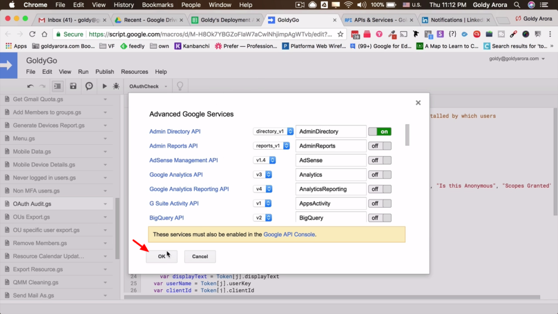The height and width of the screenshot is (314, 558).
Task: Click the blue arrow Apps Script logo
Action: [x=9, y=66]
